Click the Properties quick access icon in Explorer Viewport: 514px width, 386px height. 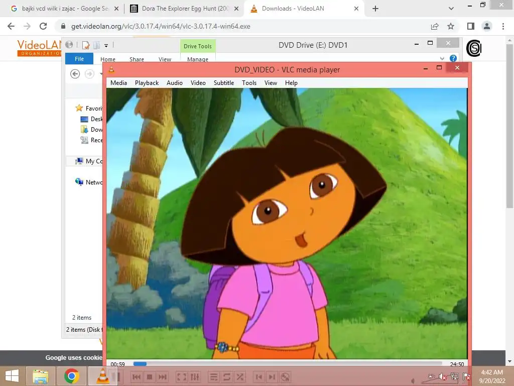coord(86,45)
